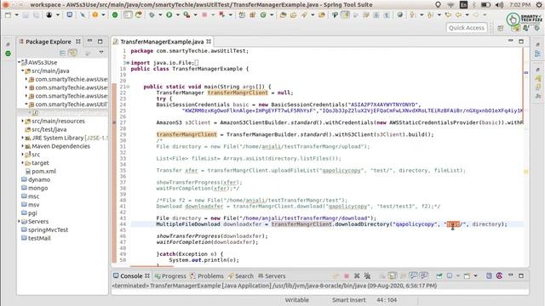Click the Debug bug toolbar icon

pos(152,15)
